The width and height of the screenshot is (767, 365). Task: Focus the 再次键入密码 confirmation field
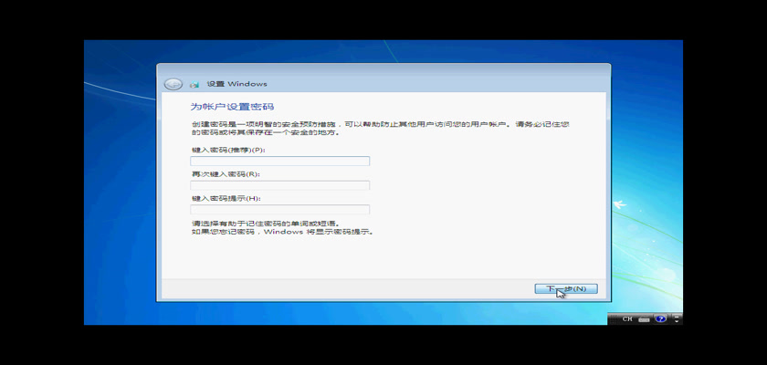click(279, 185)
